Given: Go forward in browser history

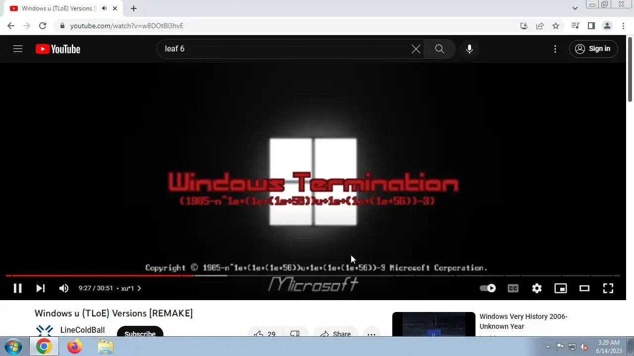Looking at the screenshot, I should point(27,26).
